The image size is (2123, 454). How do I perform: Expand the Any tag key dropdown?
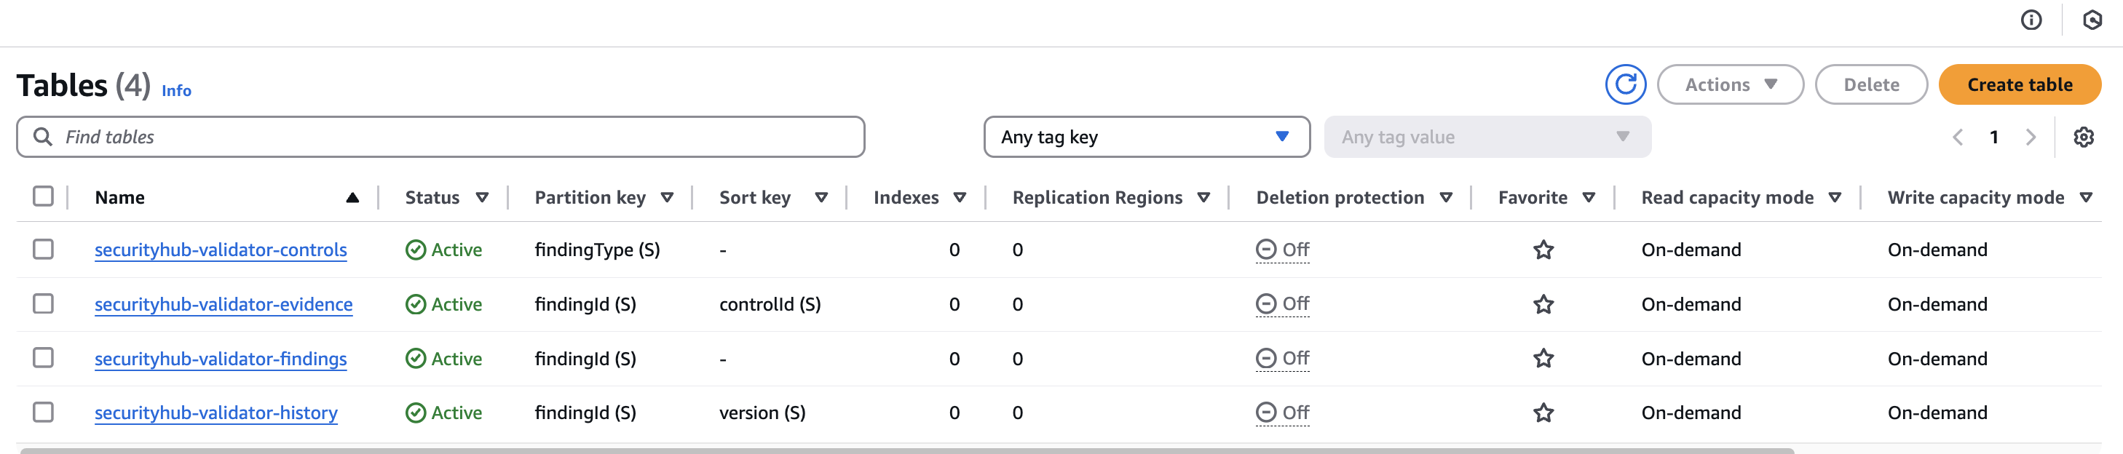coord(1145,138)
